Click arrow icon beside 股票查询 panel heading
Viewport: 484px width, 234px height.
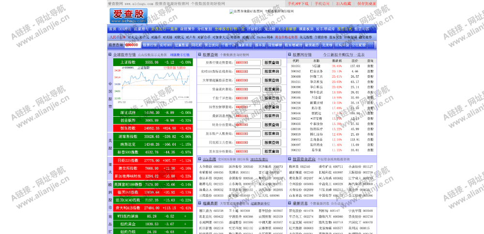pyautogui.click(x=200, y=55)
